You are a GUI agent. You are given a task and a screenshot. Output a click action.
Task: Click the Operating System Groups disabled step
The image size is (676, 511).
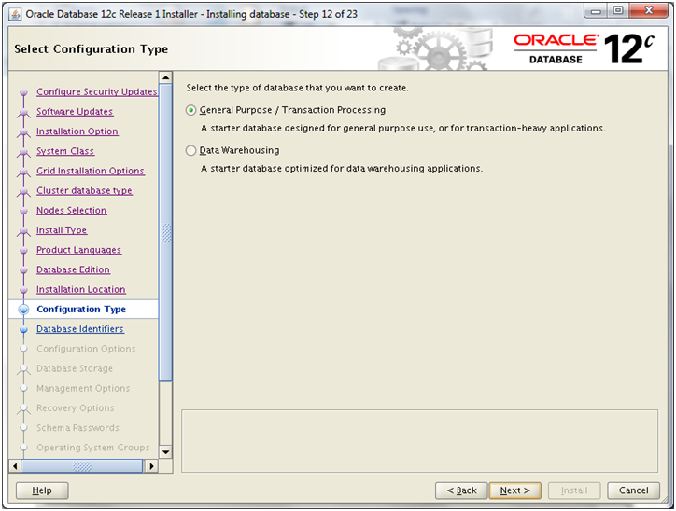(93, 448)
